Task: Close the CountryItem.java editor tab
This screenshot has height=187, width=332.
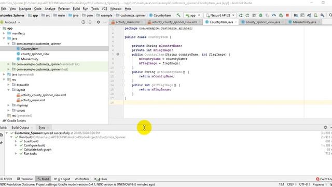Action: 236,22
